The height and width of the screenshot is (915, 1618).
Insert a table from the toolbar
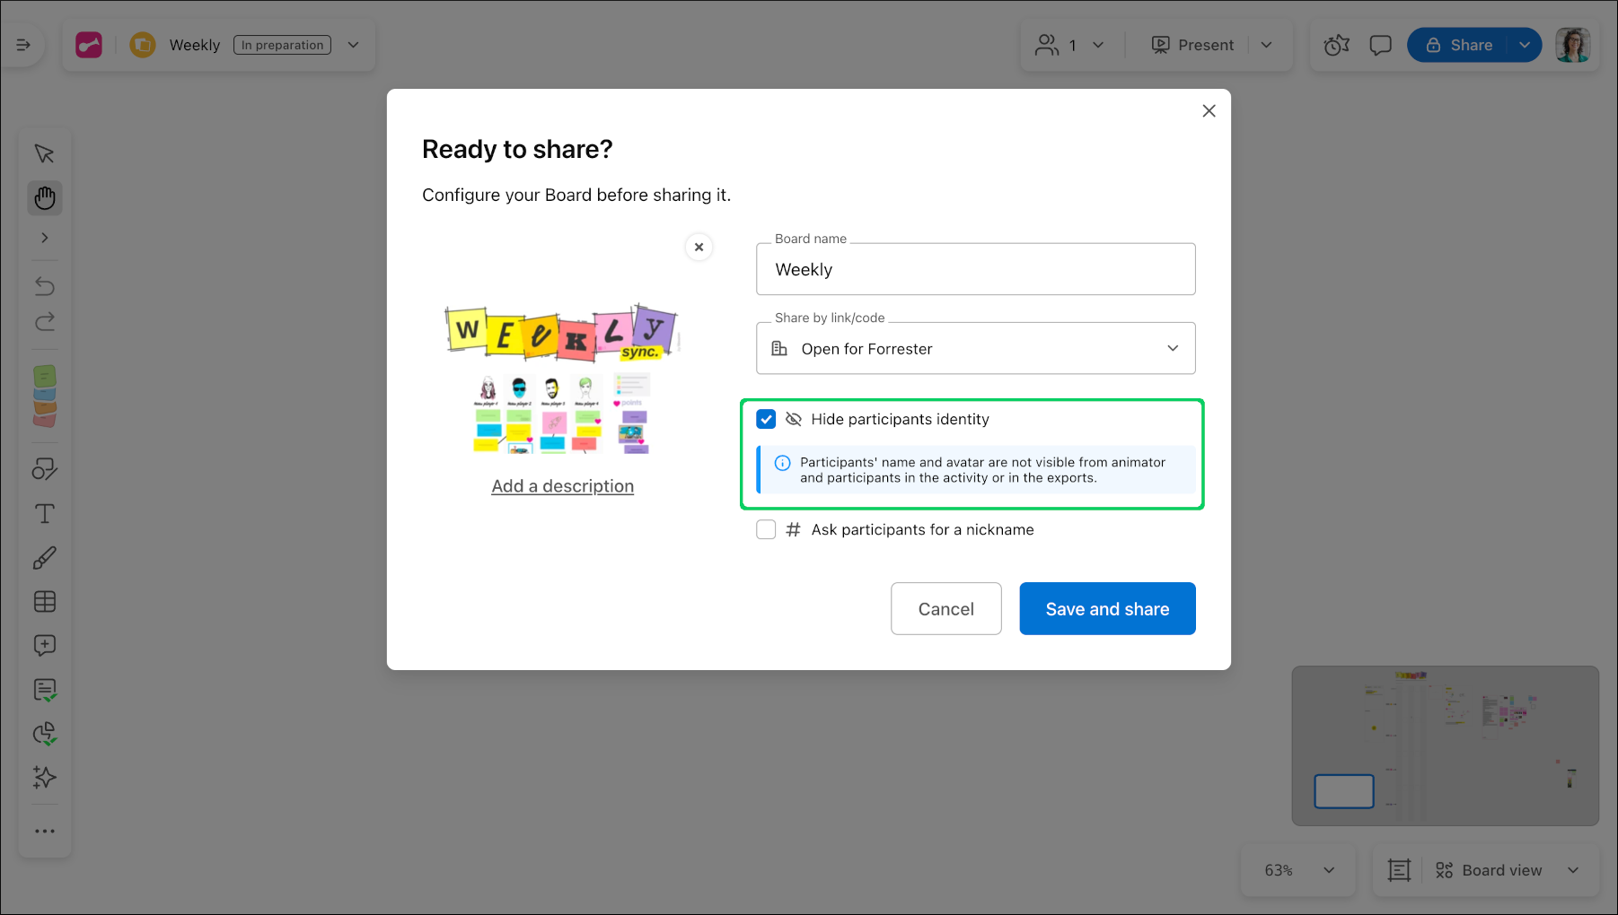(x=45, y=602)
